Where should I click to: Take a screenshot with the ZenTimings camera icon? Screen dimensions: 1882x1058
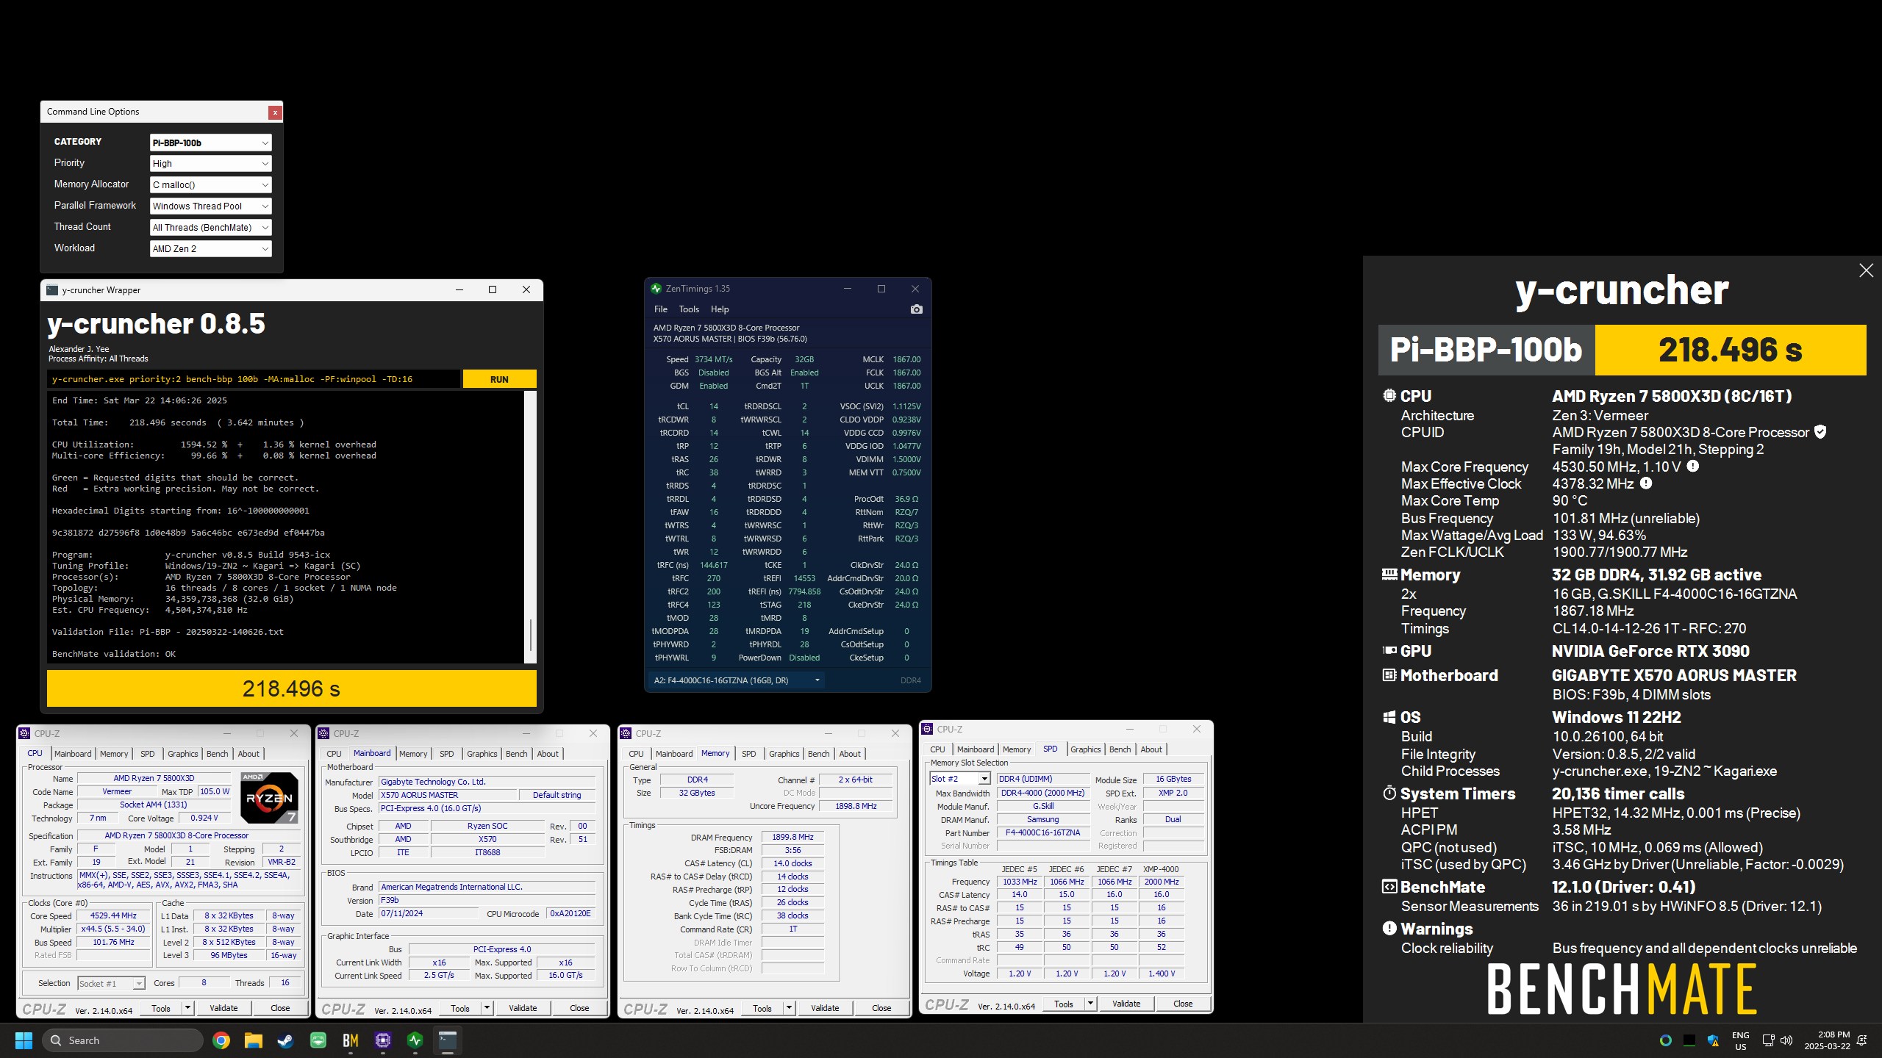point(916,309)
